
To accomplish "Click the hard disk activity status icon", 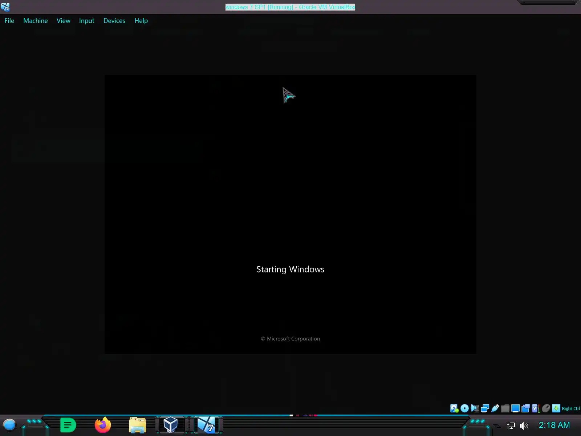I will [454, 408].
